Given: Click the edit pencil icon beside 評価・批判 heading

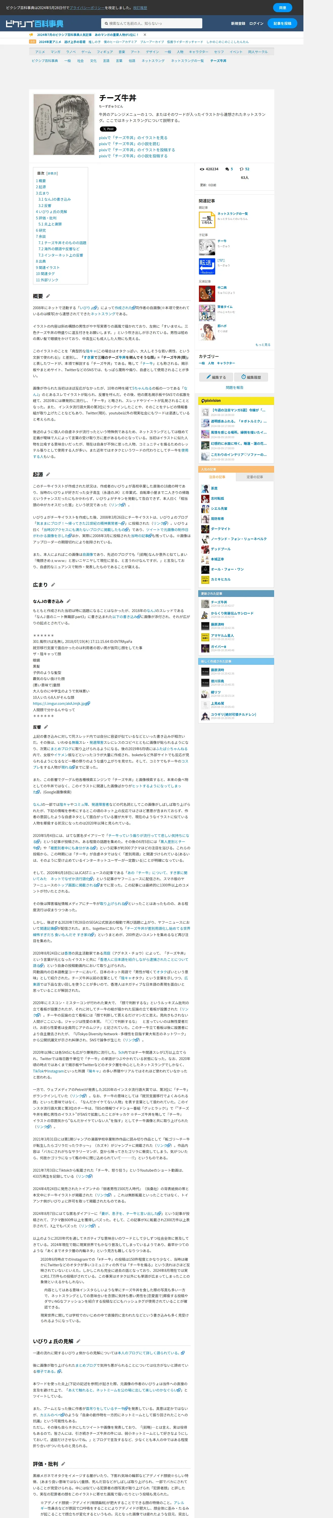Looking at the screenshot, I should pyautogui.click(x=63, y=1464).
